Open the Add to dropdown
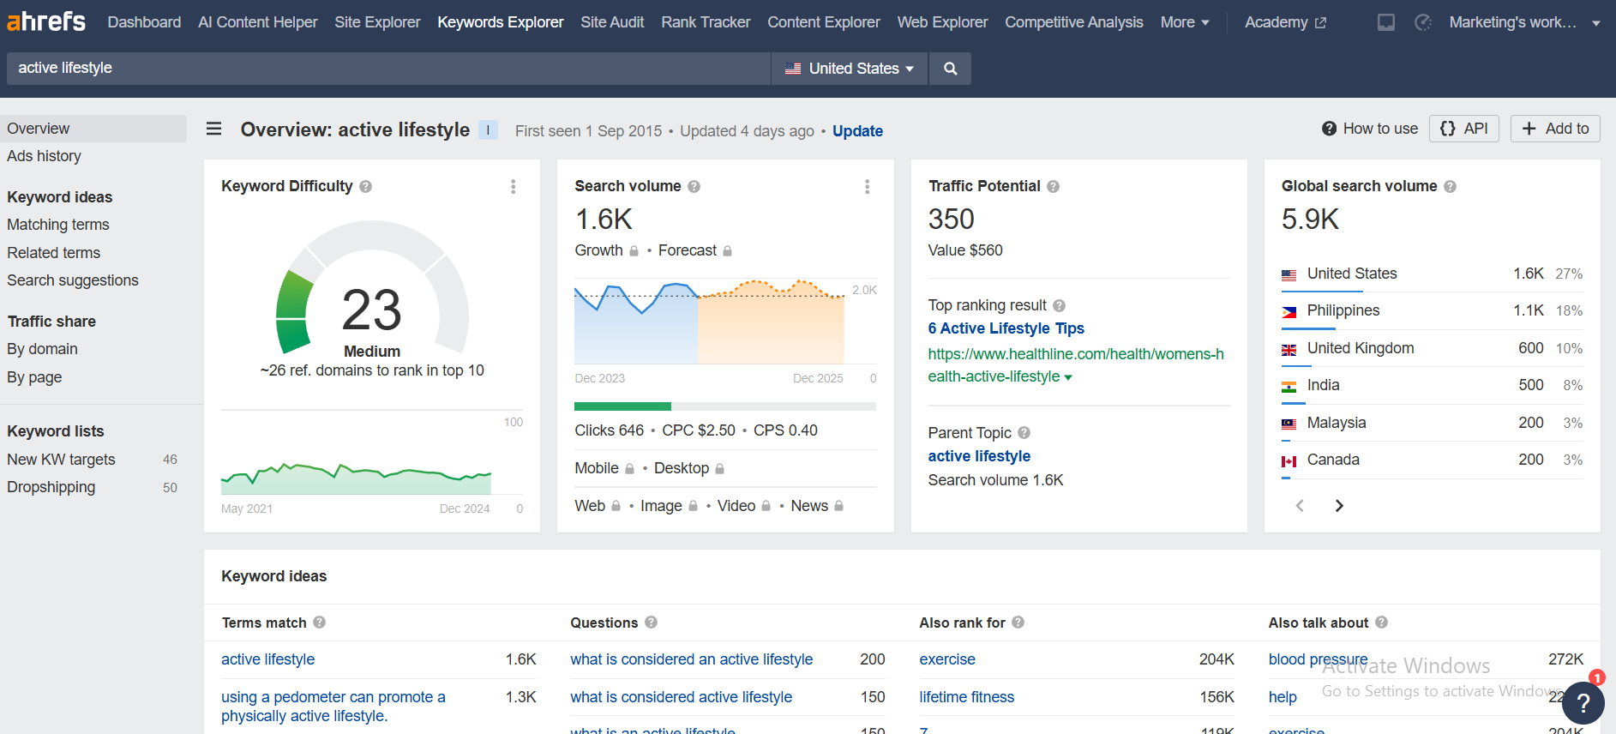The image size is (1616, 734). [1555, 129]
